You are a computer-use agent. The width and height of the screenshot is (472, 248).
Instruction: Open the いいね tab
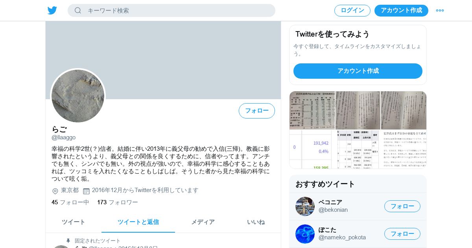[x=256, y=222]
